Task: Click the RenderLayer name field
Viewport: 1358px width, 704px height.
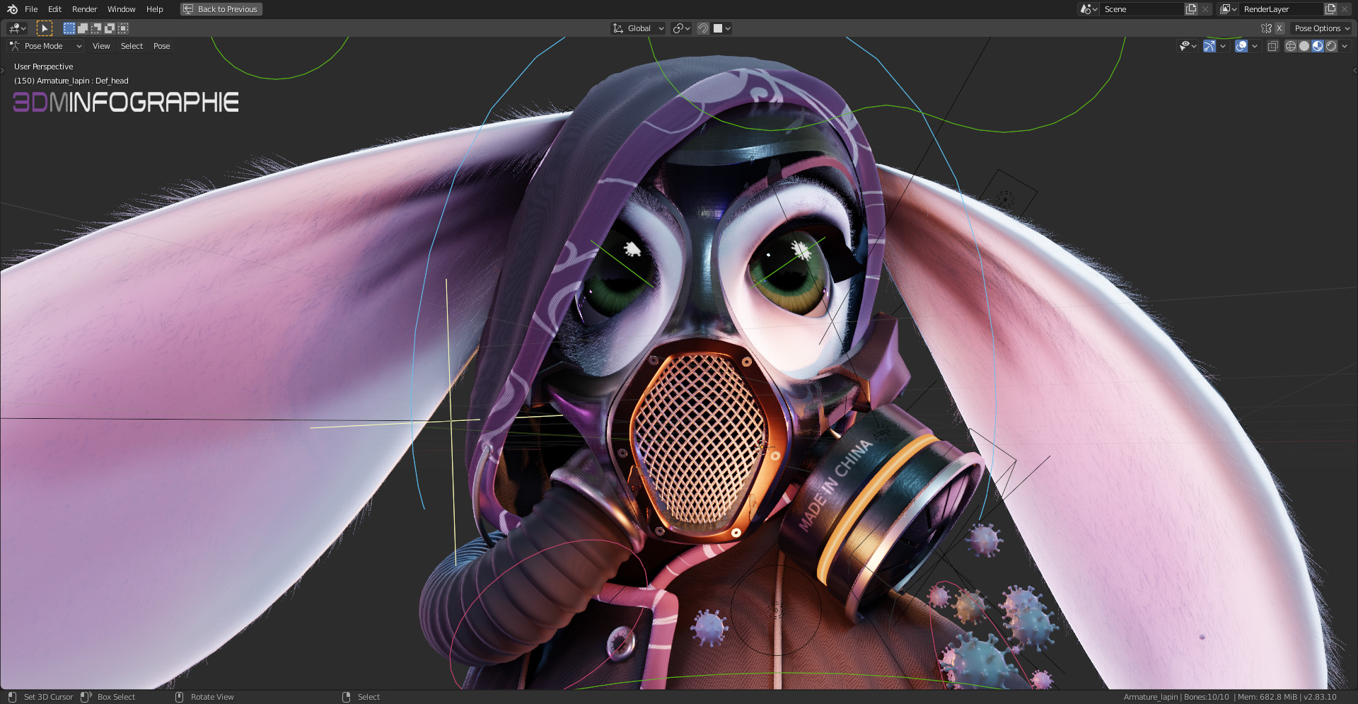Action: click(1281, 9)
